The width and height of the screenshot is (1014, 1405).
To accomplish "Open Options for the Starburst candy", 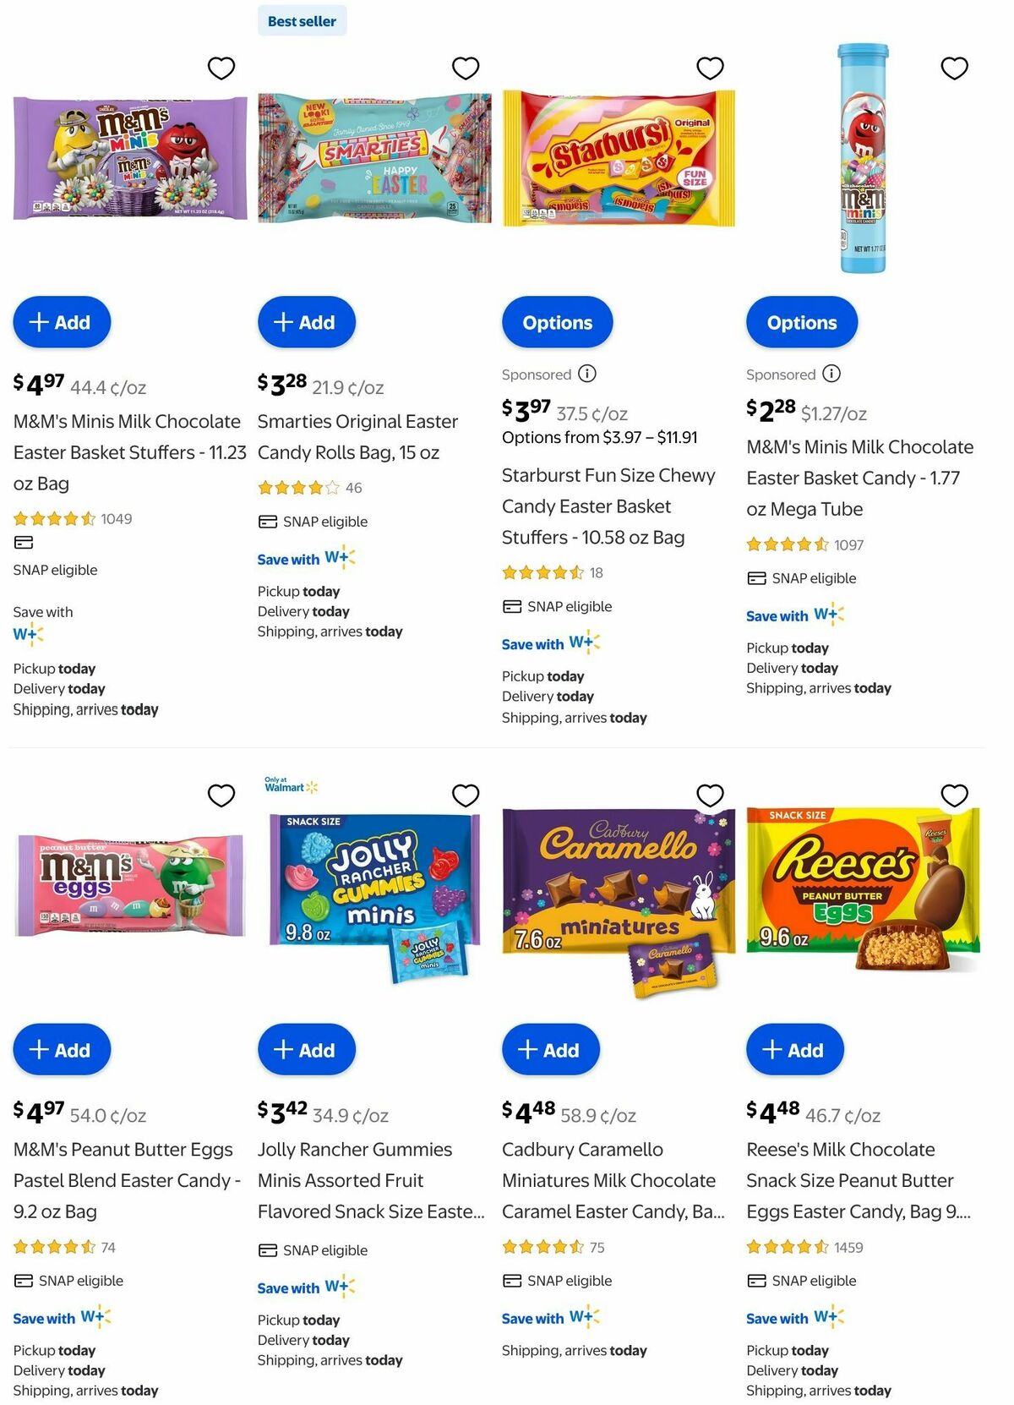I will pos(558,322).
